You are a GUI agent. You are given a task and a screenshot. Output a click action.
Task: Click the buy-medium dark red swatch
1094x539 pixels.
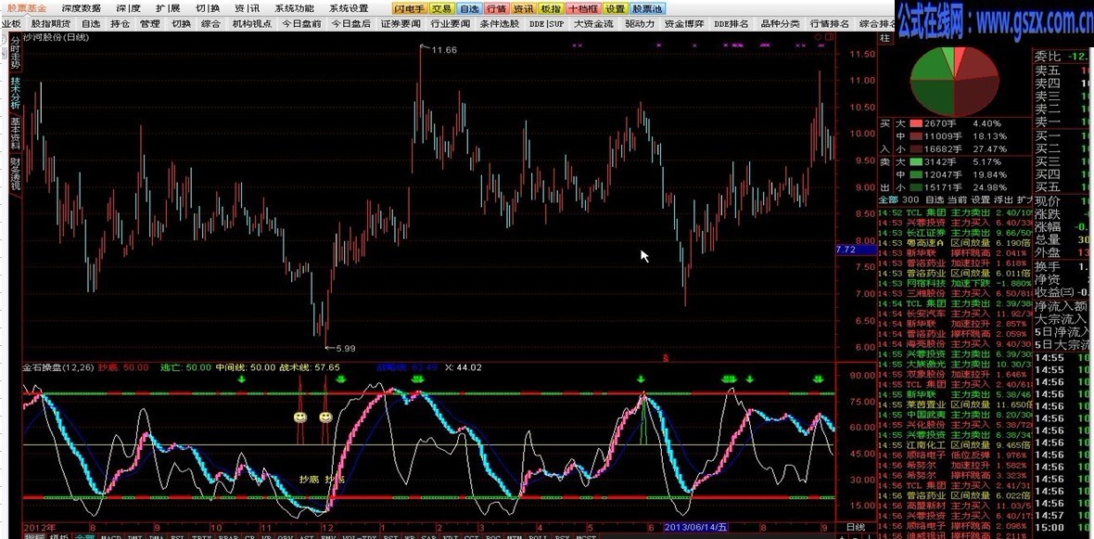point(917,136)
